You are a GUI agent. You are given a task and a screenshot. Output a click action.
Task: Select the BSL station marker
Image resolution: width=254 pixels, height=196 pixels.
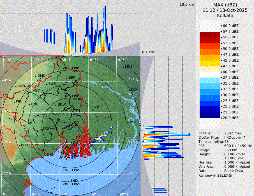click(x=128, y=122)
